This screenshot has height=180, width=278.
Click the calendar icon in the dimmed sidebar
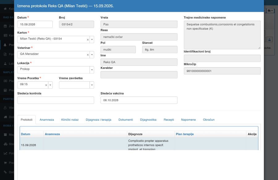tap(5, 26)
